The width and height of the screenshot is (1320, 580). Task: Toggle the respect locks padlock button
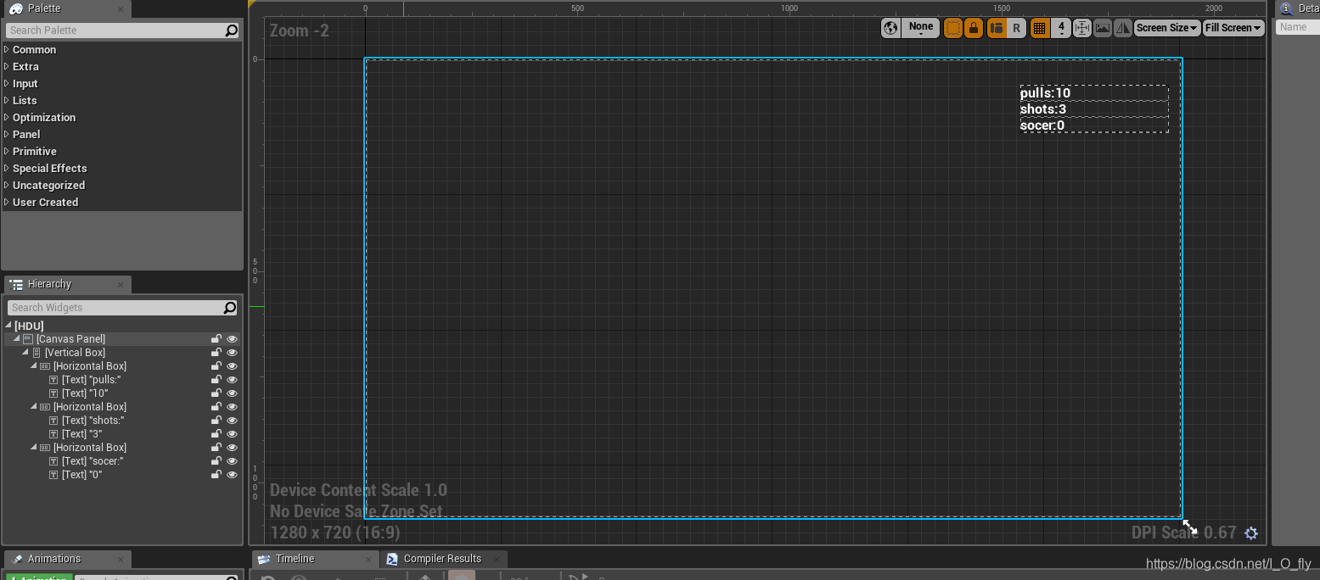(x=974, y=28)
